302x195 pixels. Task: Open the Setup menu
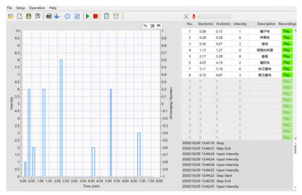tap(20, 8)
